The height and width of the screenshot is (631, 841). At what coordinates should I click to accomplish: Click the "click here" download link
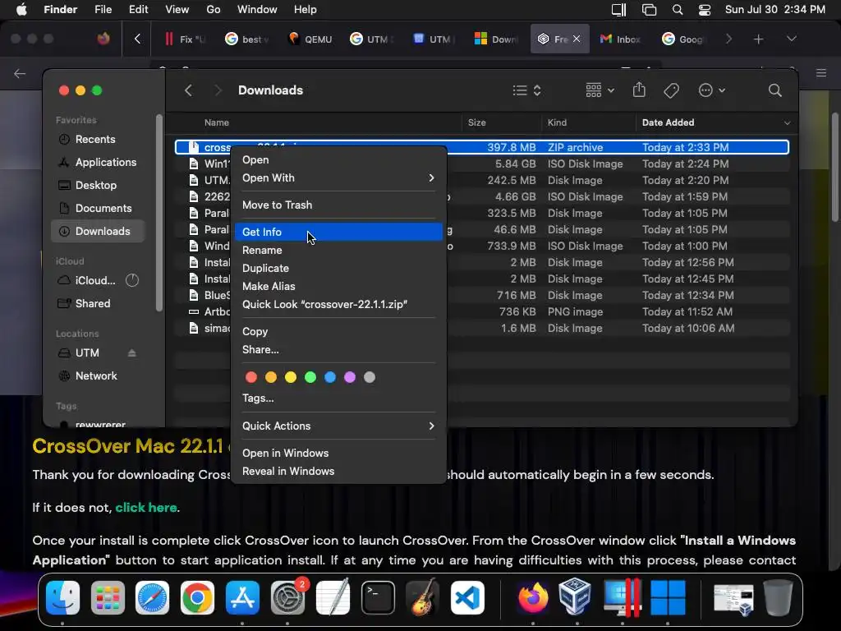(x=146, y=508)
